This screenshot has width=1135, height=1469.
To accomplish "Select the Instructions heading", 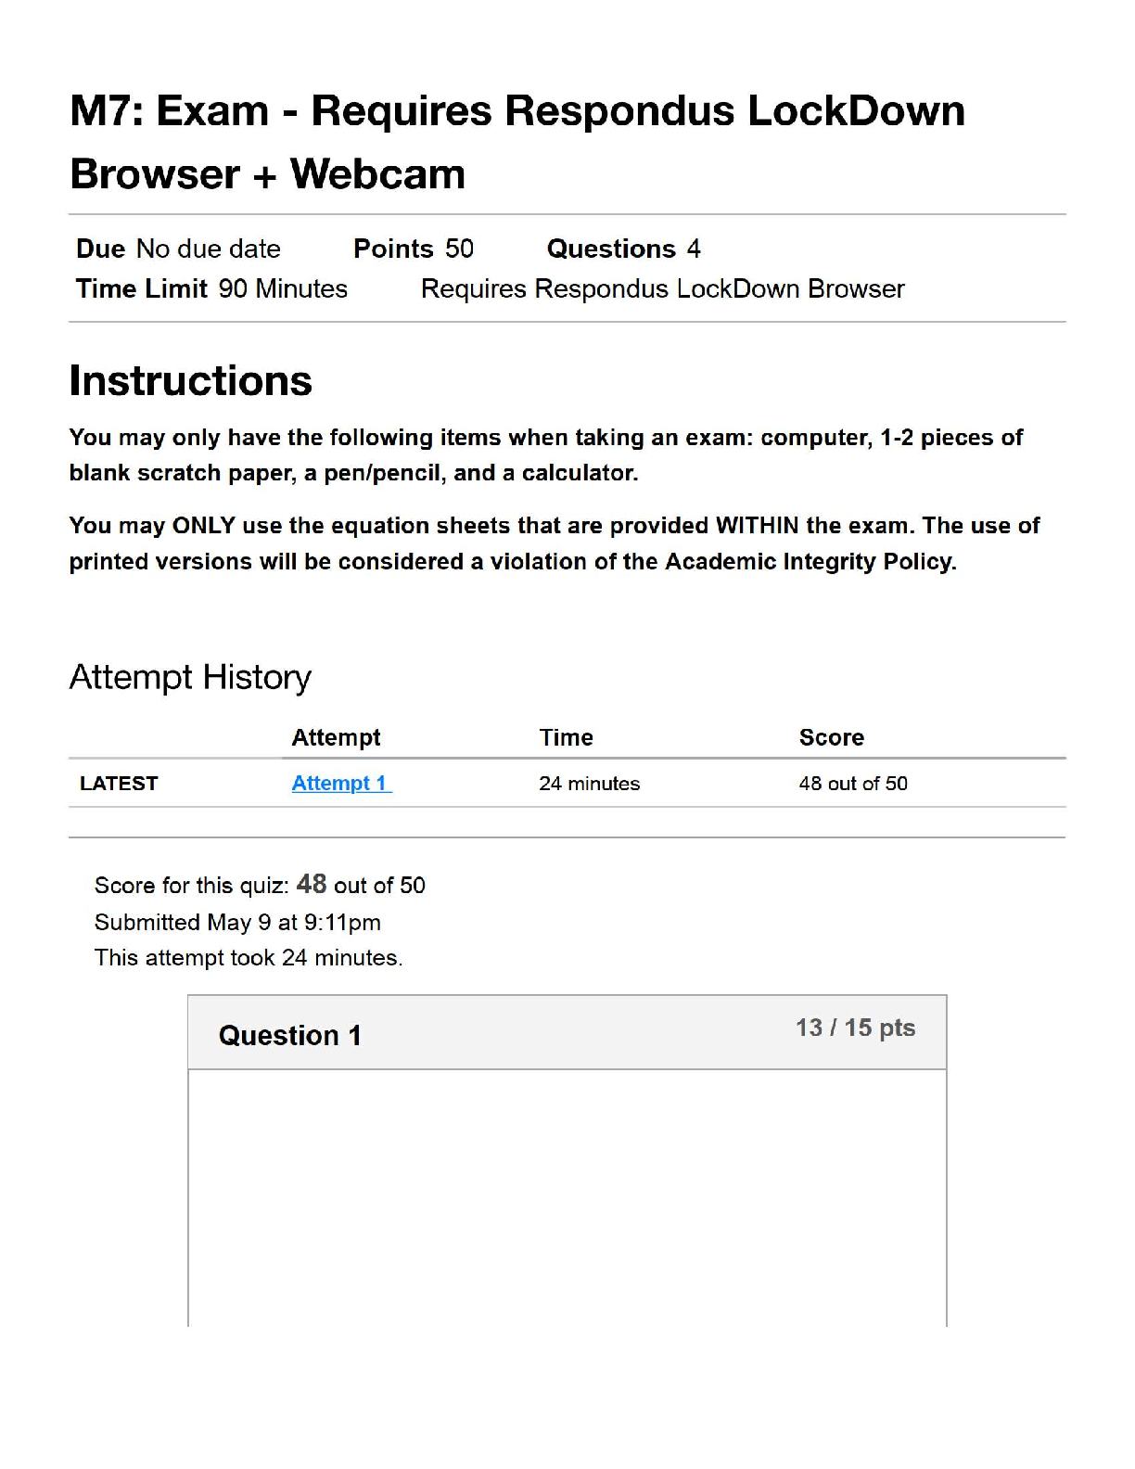I will tap(191, 381).
